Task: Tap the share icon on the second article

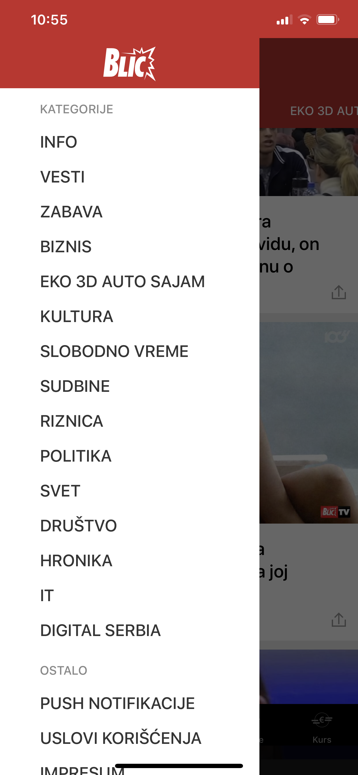Action: click(x=339, y=620)
